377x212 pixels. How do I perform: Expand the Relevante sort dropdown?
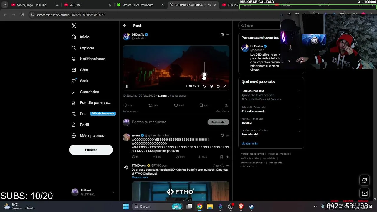pos(130,111)
